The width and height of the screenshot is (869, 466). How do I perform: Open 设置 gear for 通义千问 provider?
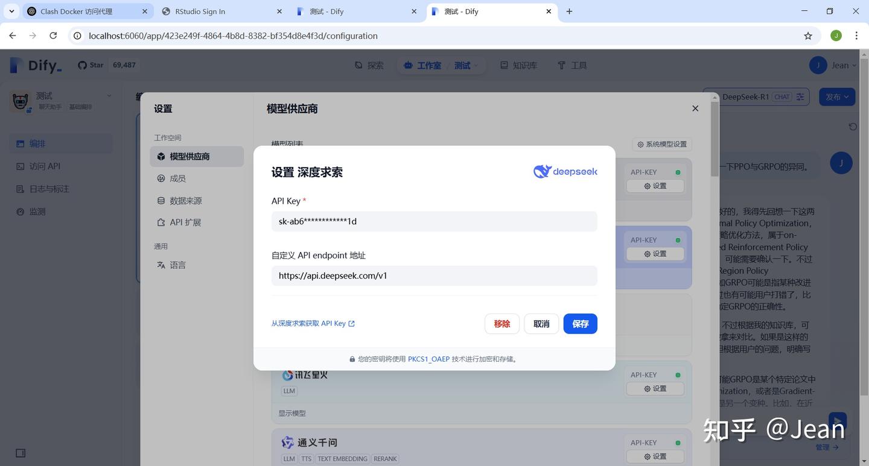(655, 456)
